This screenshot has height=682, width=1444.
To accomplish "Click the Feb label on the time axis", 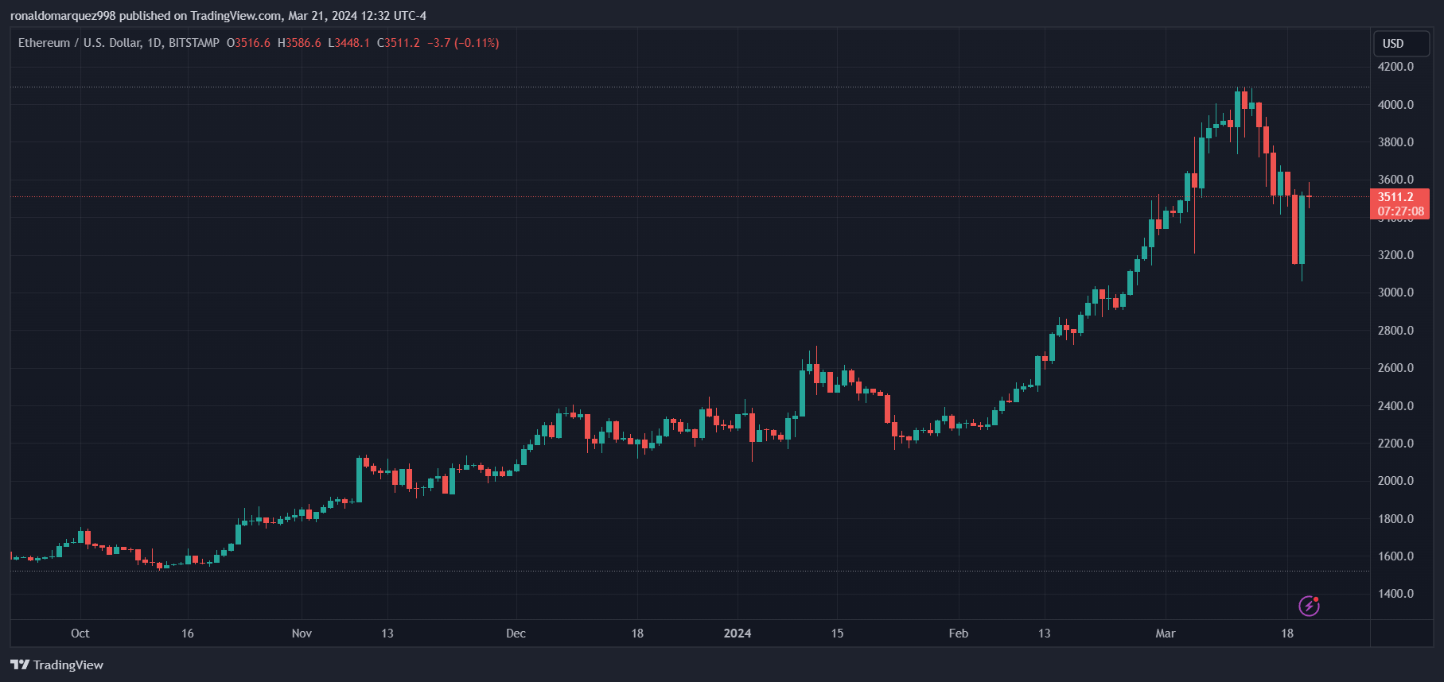I will click(x=959, y=634).
